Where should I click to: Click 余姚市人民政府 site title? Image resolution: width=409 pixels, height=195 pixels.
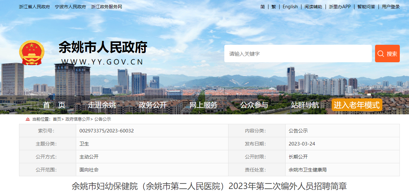pos(103,48)
